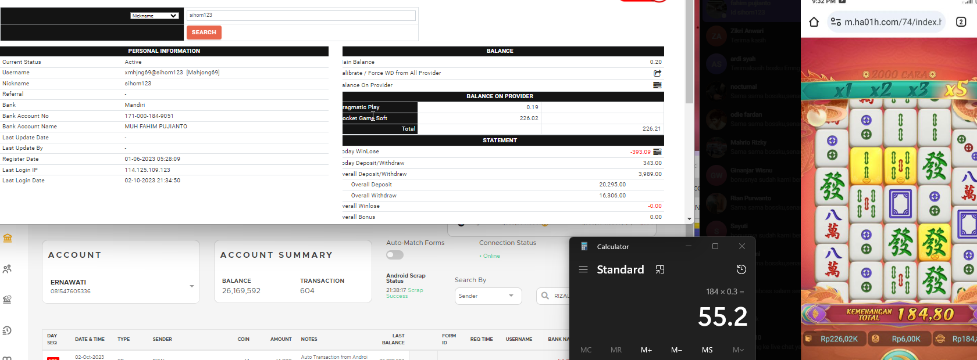Click Calculator MC memory clear button

[586, 350]
